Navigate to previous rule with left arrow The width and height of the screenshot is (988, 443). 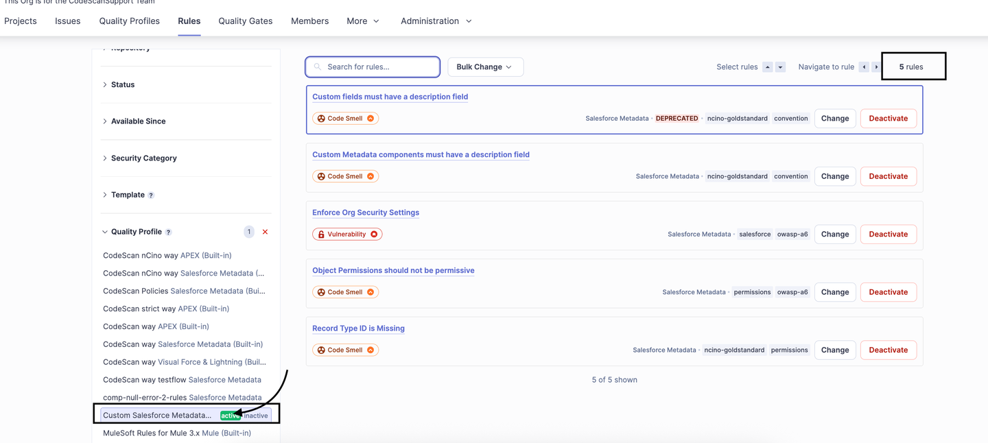(x=864, y=67)
